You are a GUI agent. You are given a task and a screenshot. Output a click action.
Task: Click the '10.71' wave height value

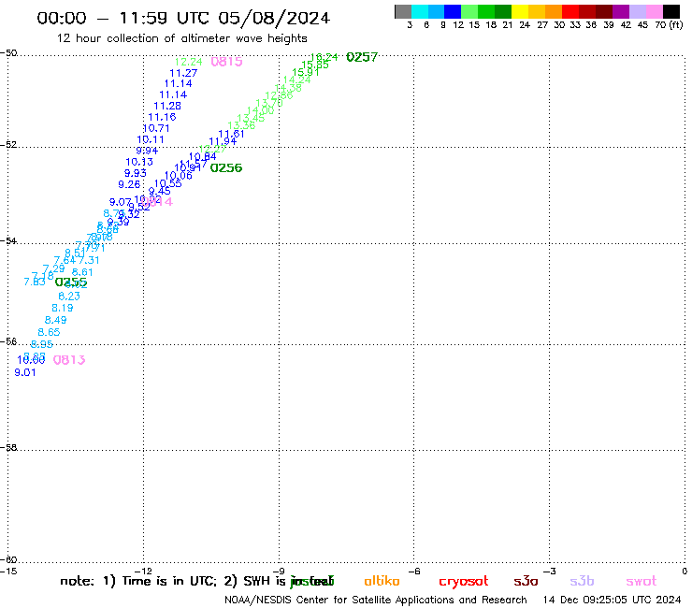pos(156,128)
